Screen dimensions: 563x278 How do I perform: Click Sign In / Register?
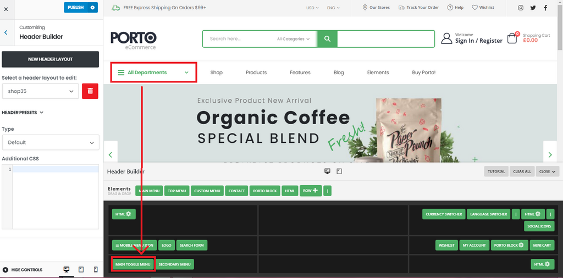(479, 41)
